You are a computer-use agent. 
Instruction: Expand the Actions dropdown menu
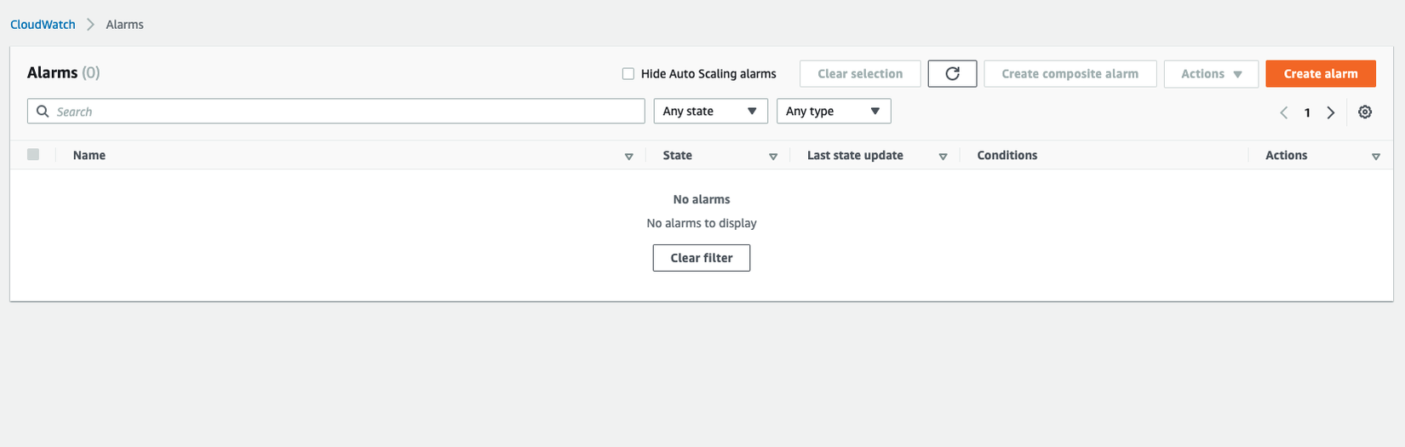pos(1211,74)
